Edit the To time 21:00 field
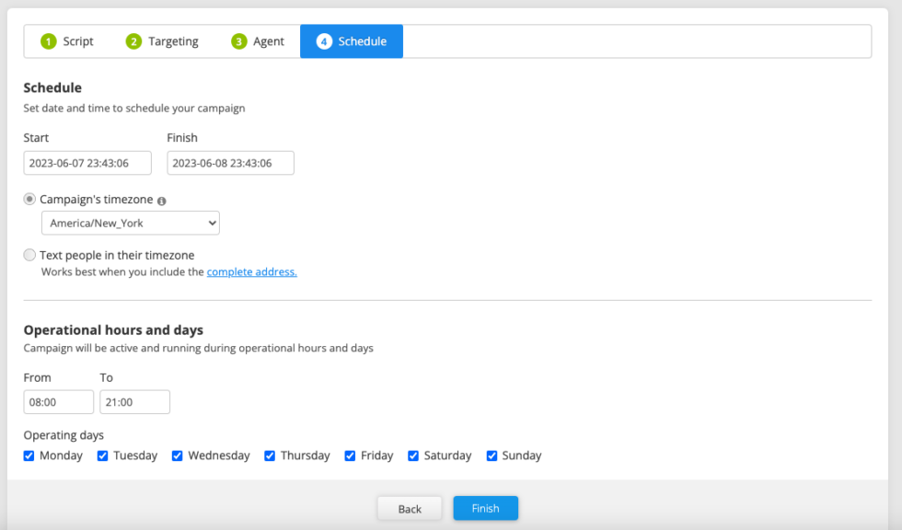This screenshot has height=530, width=902. (x=134, y=402)
